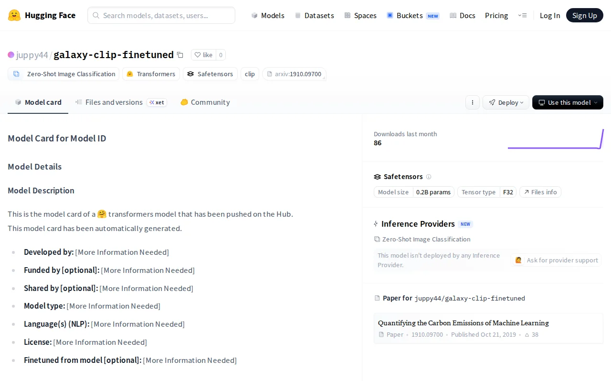Click the 0.2B params model size value
The width and height of the screenshot is (611, 381).
point(433,192)
